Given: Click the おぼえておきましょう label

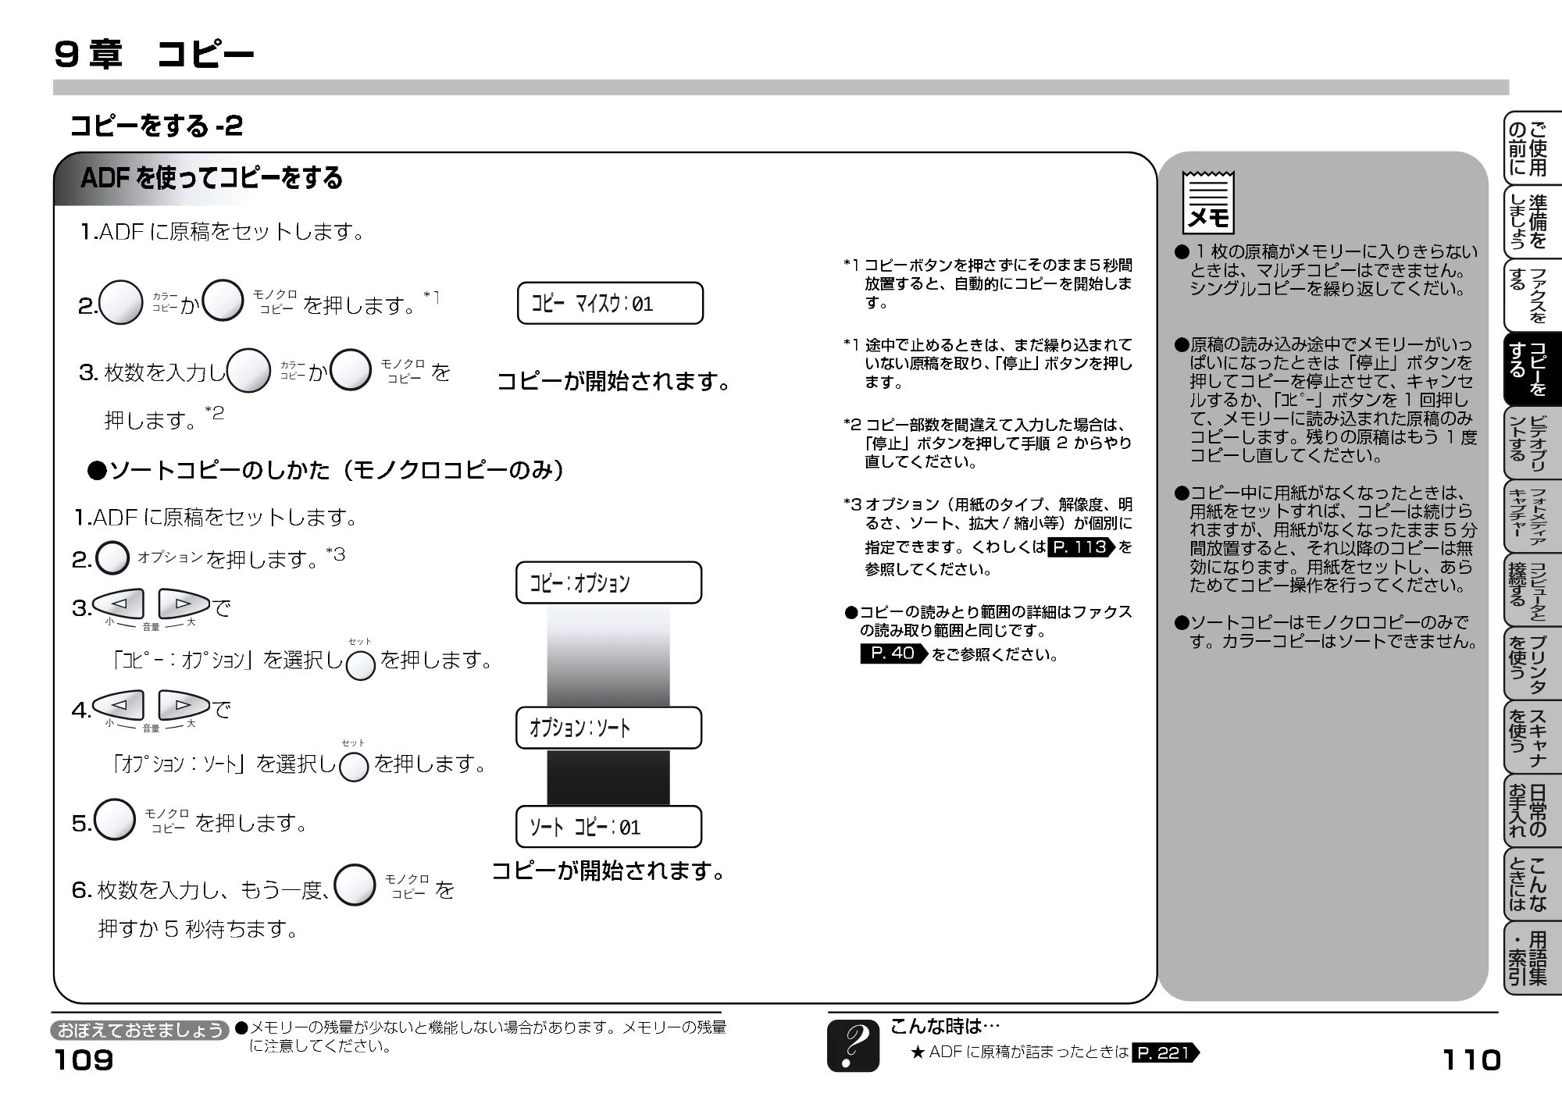Looking at the screenshot, I should [x=141, y=1030].
